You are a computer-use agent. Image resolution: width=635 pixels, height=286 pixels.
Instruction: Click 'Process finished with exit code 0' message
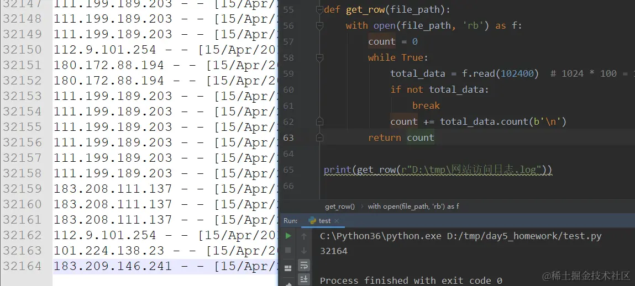[x=411, y=280]
